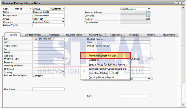Click the Unified Federal Tax ID field

pyautogui.click(x=135, y=46)
